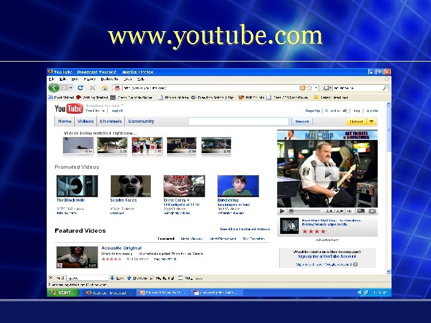The width and height of the screenshot is (431, 323).
Task: Click the yellow Upload button
Action: (x=356, y=121)
